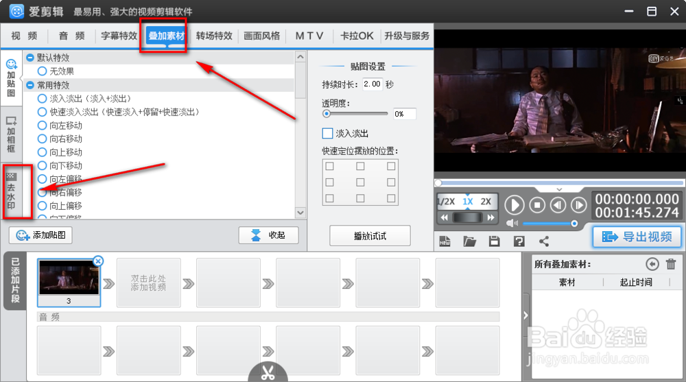The width and height of the screenshot is (686, 382).
Task: Collapse the 常用特效 group
Action: 29,85
